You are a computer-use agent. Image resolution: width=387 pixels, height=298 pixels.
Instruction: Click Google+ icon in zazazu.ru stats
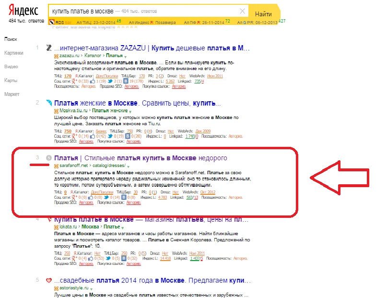click(74, 81)
